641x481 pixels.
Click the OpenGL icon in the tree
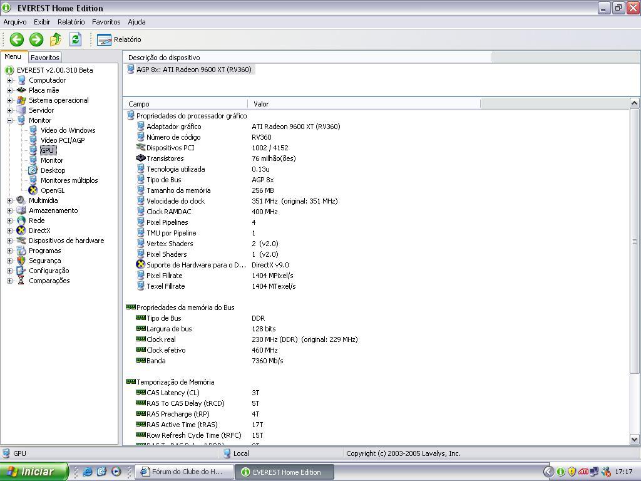coord(33,190)
